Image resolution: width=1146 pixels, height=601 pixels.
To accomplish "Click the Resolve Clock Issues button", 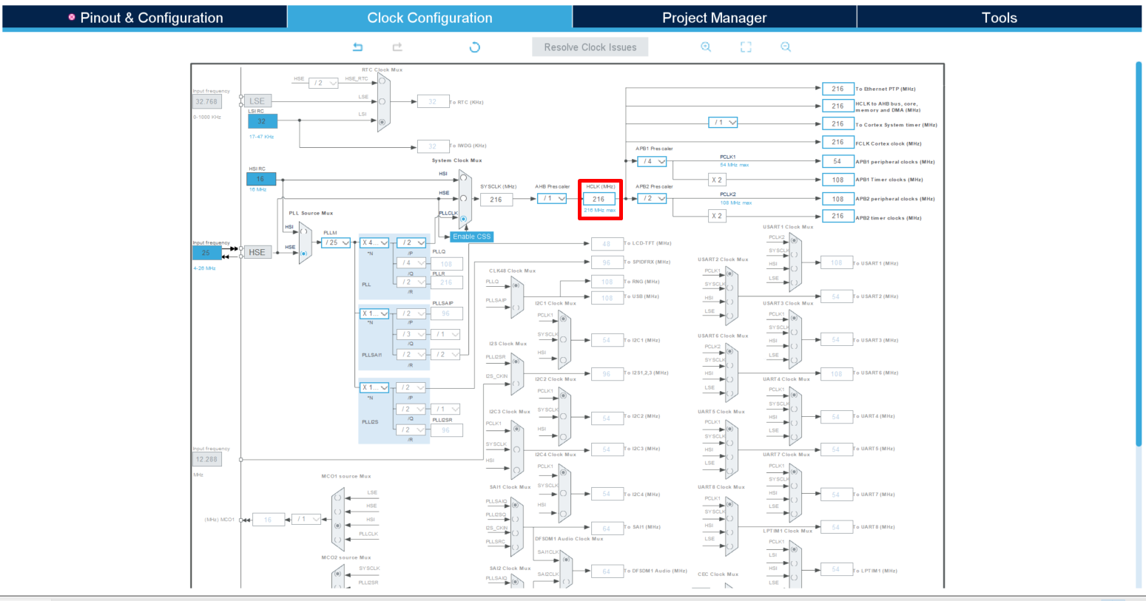I will 590,47.
